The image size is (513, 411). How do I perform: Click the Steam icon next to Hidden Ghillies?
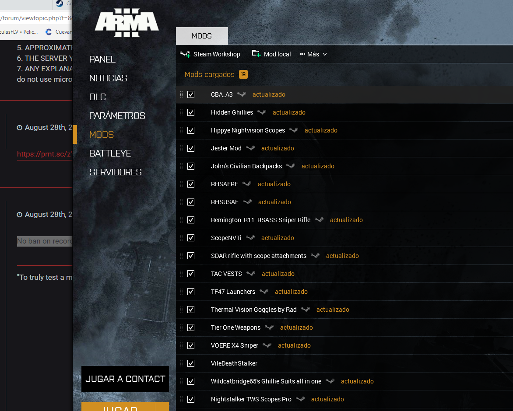click(262, 112)
